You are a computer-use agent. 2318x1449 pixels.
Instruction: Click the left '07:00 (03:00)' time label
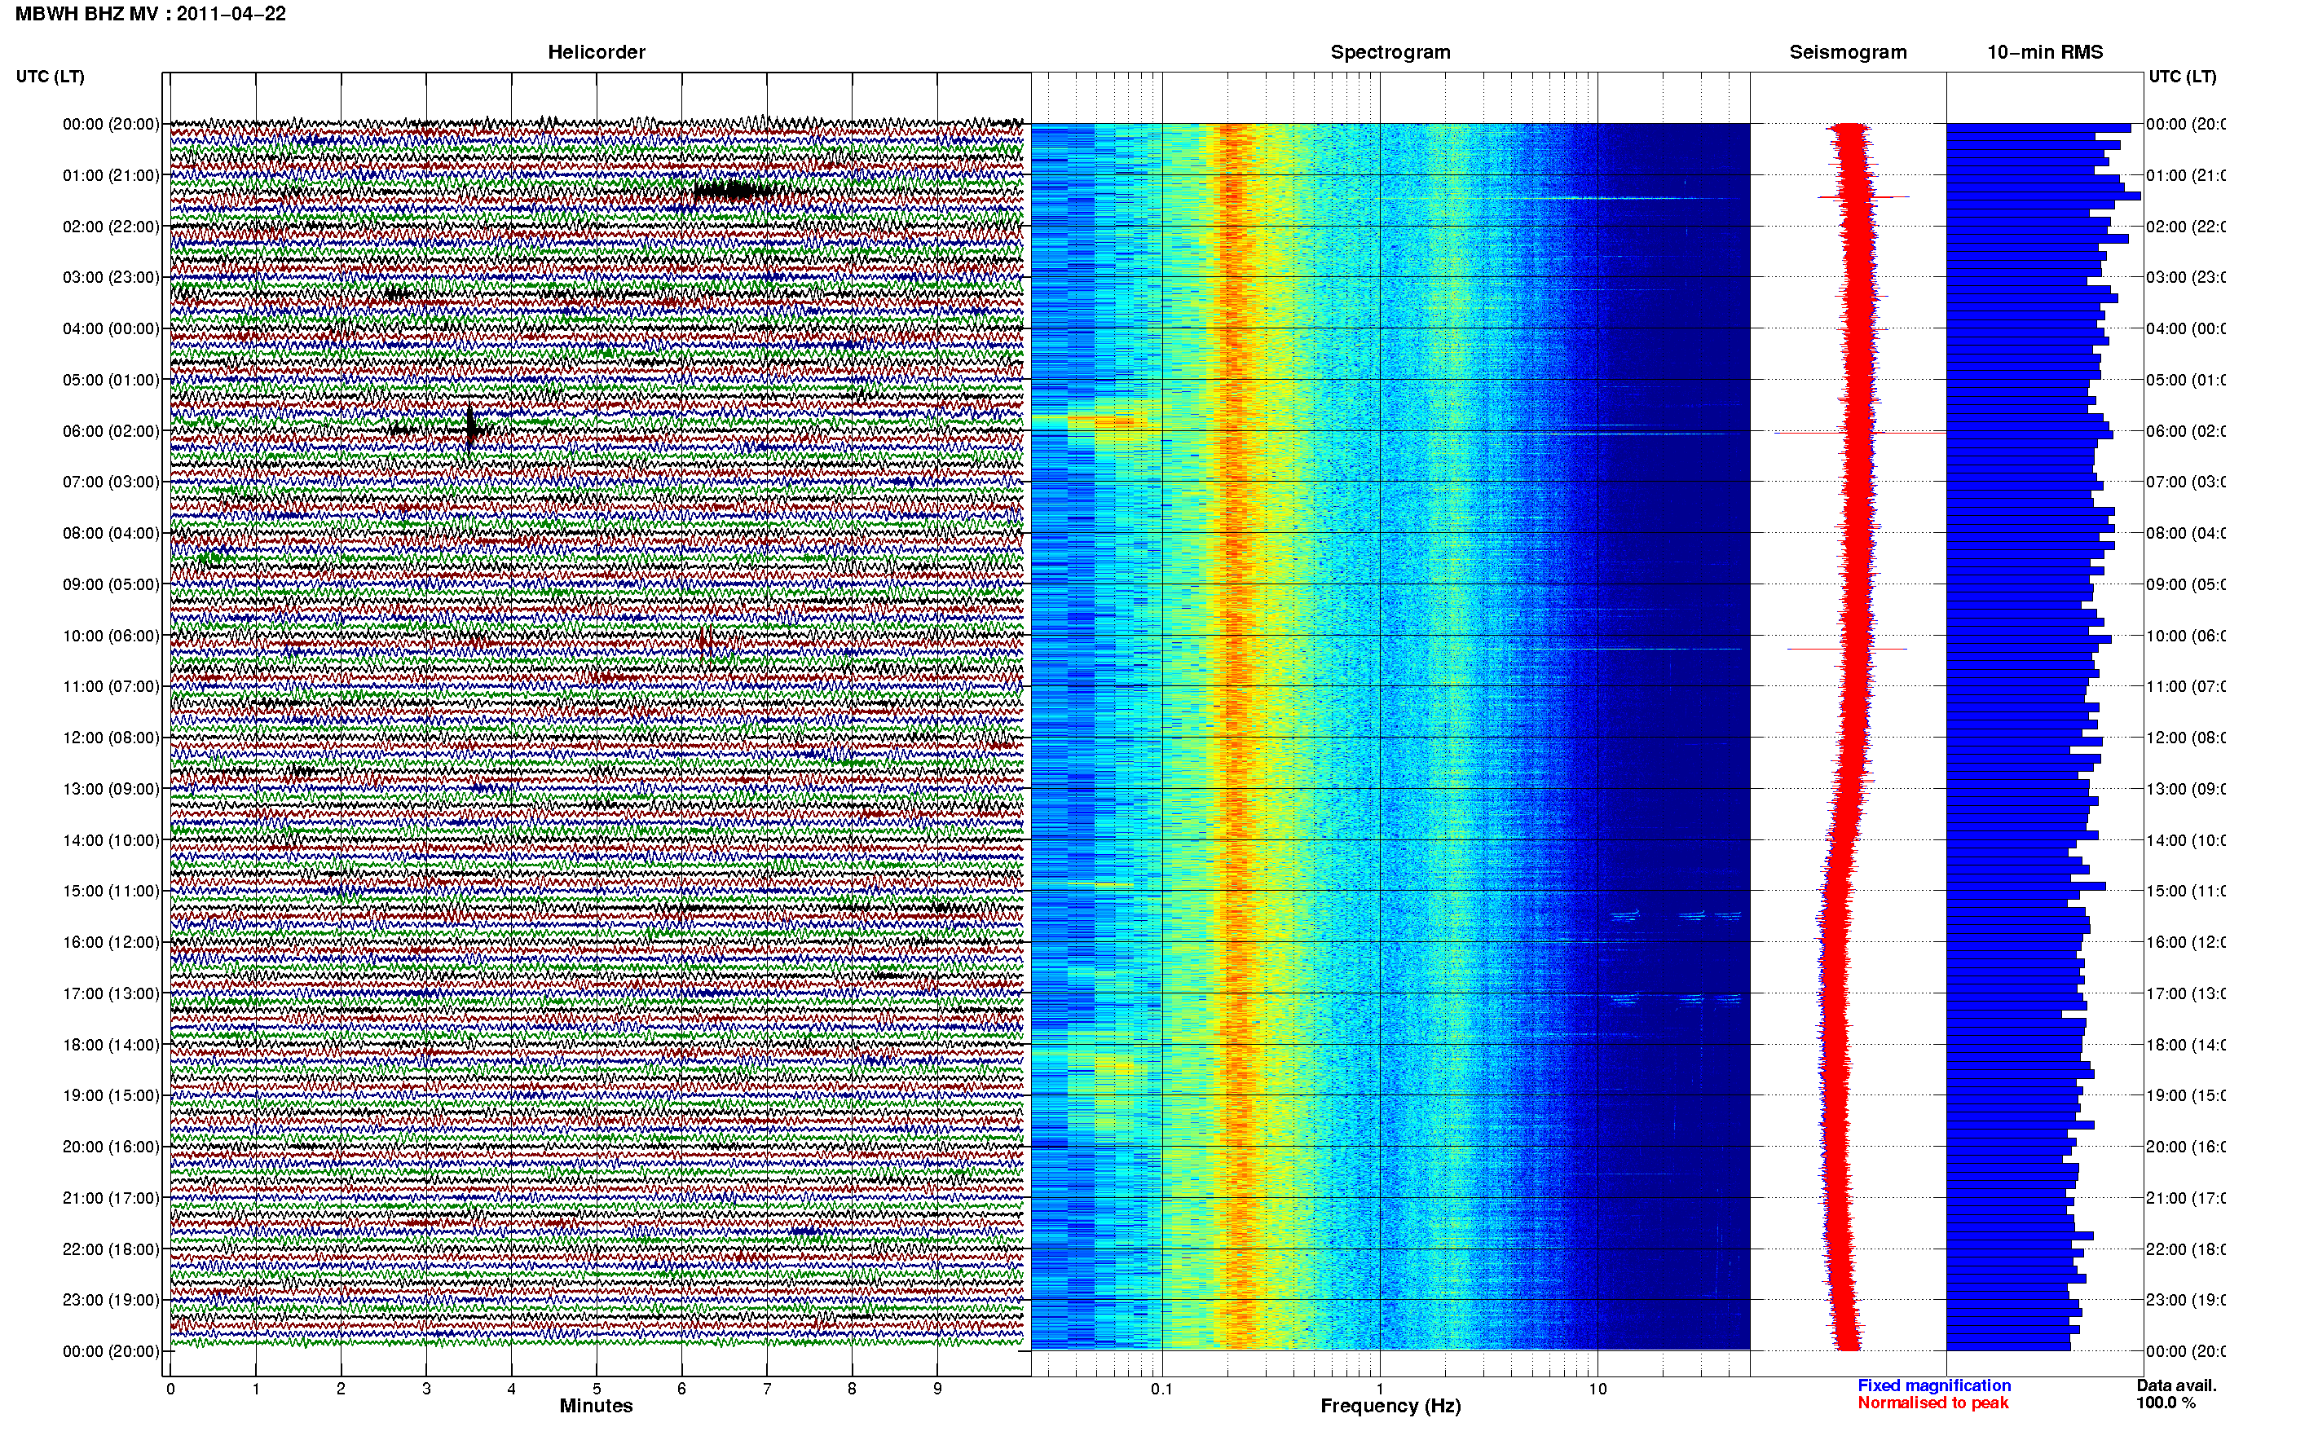tap(111, 482)
